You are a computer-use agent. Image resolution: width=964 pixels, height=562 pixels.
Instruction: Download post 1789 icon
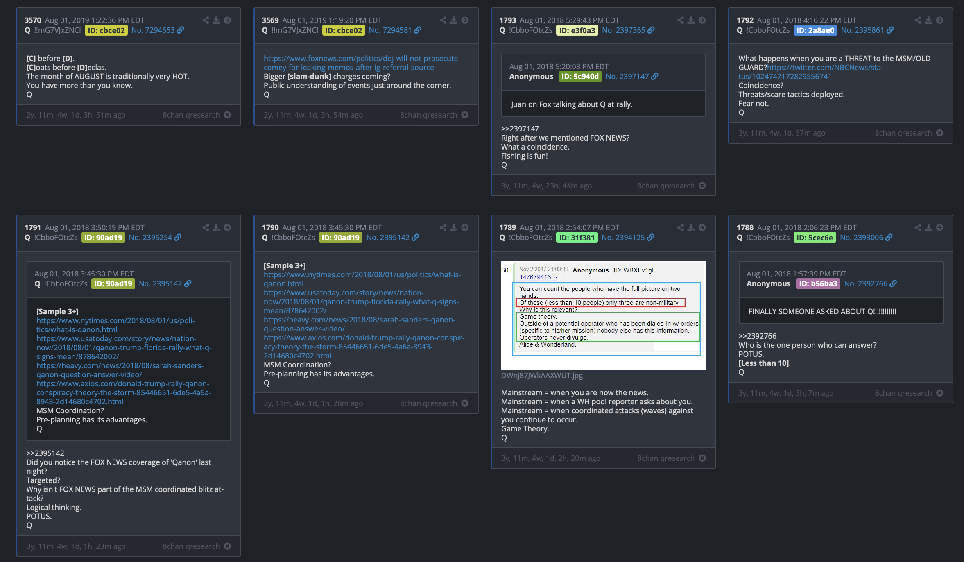click(x=691, y=227)
